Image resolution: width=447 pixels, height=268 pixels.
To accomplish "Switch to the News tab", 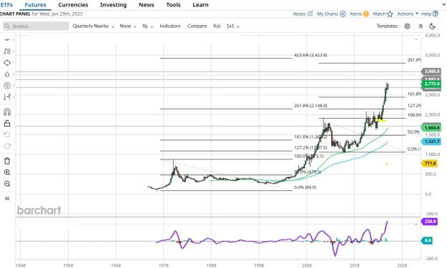I will 146,5.
